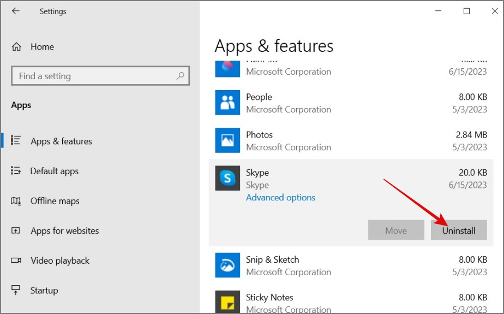The height and width of the screenshot is (314, 504).
Task: Click the Skype date 6/15/2023
Action: click(x=467, y=185)
